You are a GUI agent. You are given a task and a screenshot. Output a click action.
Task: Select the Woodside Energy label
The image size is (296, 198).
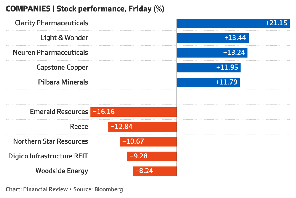tap(62, 171)
